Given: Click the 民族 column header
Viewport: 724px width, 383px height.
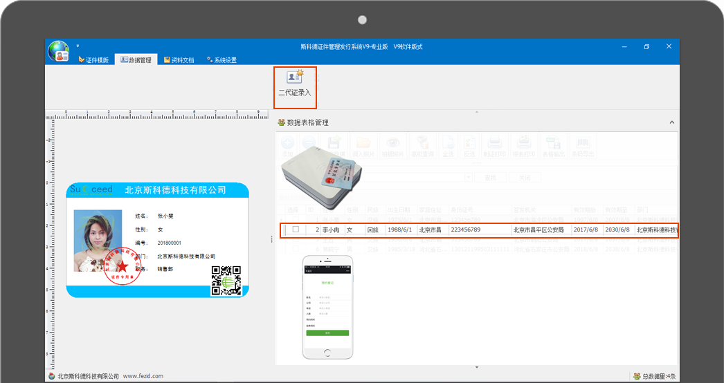Looking at the screenshot, I should click(372, 210).
